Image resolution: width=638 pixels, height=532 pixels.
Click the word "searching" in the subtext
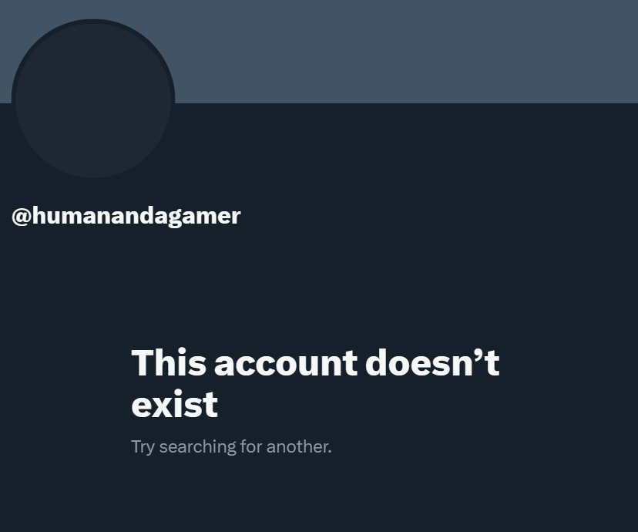coord(197,447)
